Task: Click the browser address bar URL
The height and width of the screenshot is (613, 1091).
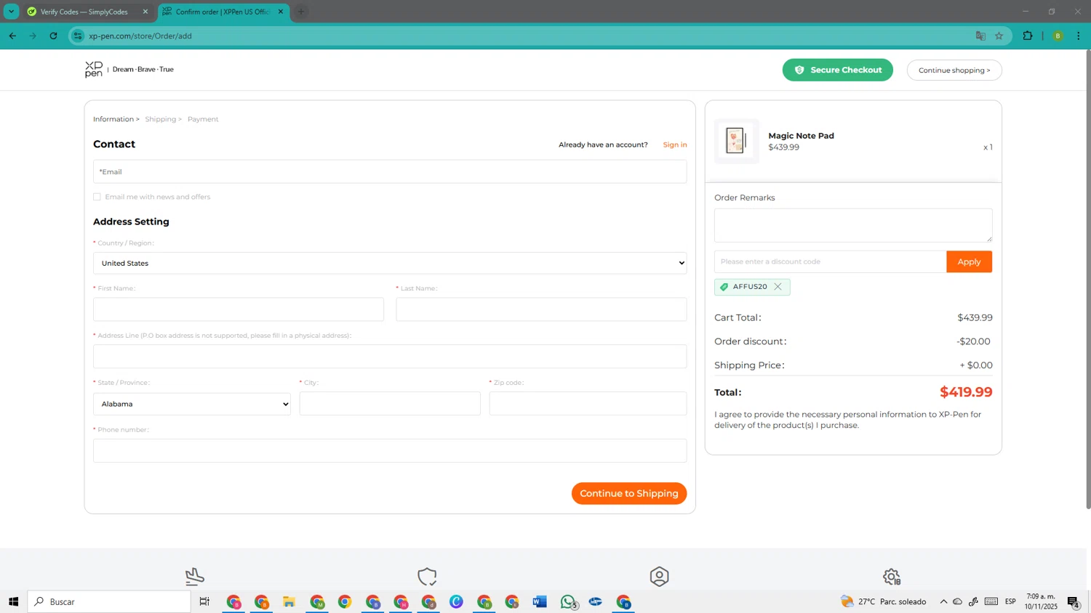Action: (140, 36)
